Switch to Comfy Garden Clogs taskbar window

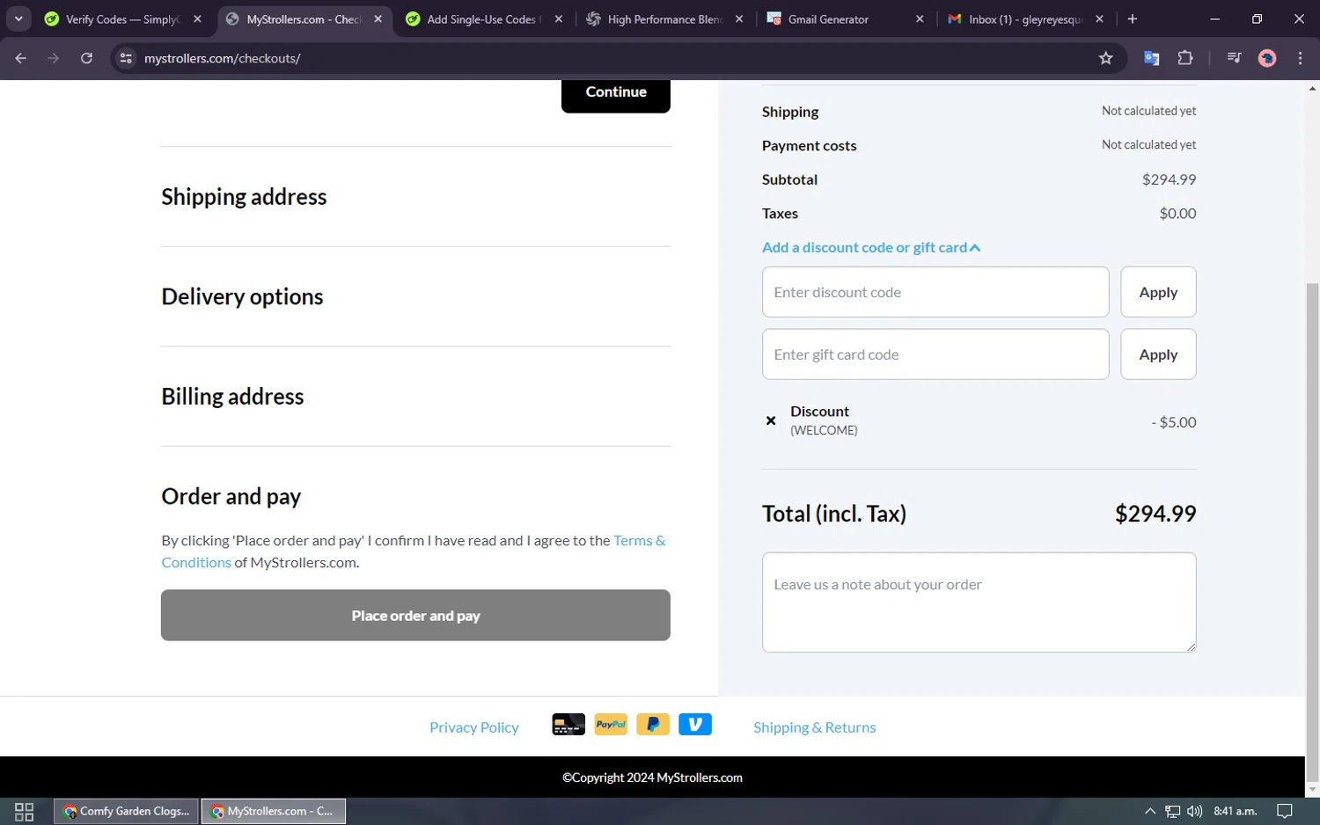[127, 811]
